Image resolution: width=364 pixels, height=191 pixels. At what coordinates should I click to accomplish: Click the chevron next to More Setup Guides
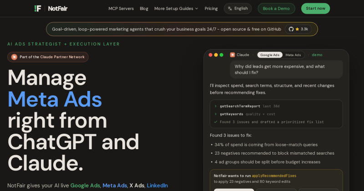coord(197,9)
